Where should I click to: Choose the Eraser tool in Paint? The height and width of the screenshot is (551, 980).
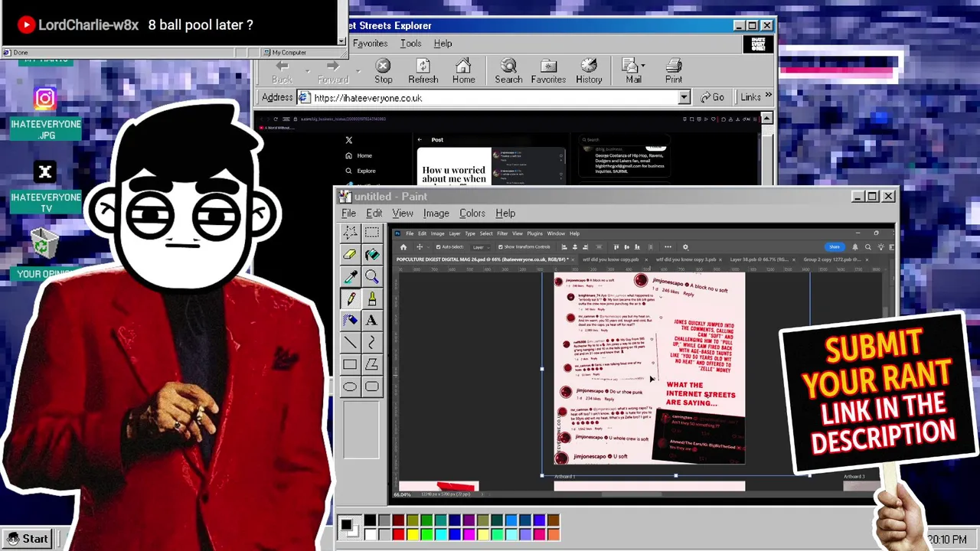click(350, 254)
